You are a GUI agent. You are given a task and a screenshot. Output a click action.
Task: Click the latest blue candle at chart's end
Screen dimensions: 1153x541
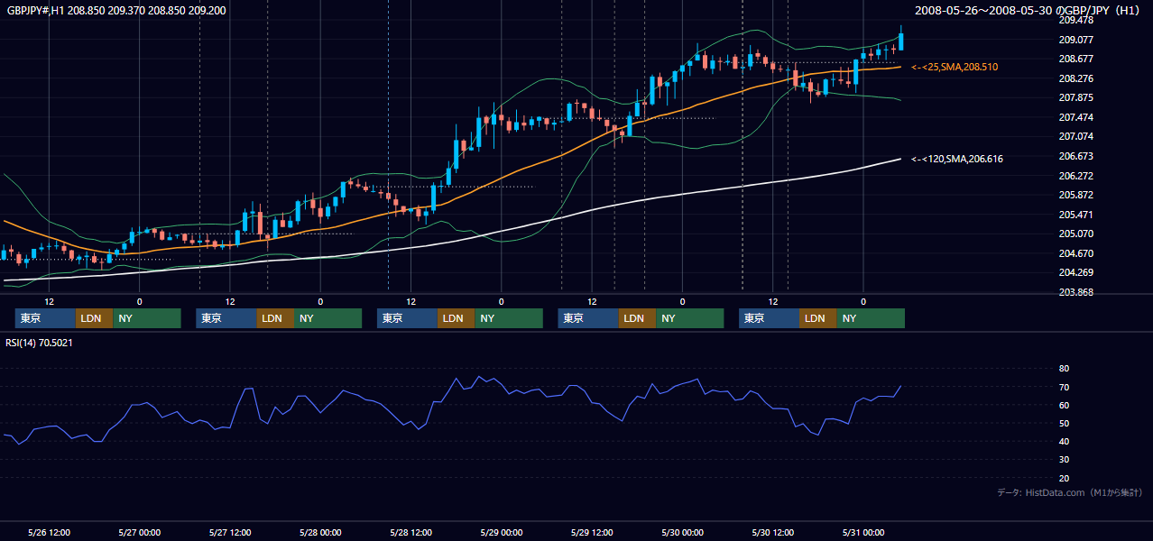coord(901,40)
